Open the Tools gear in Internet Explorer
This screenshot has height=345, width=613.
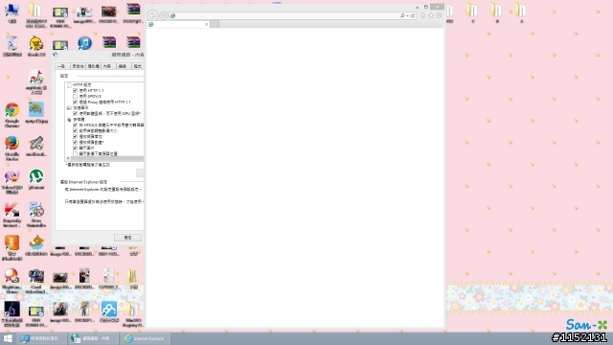point(439,15)
